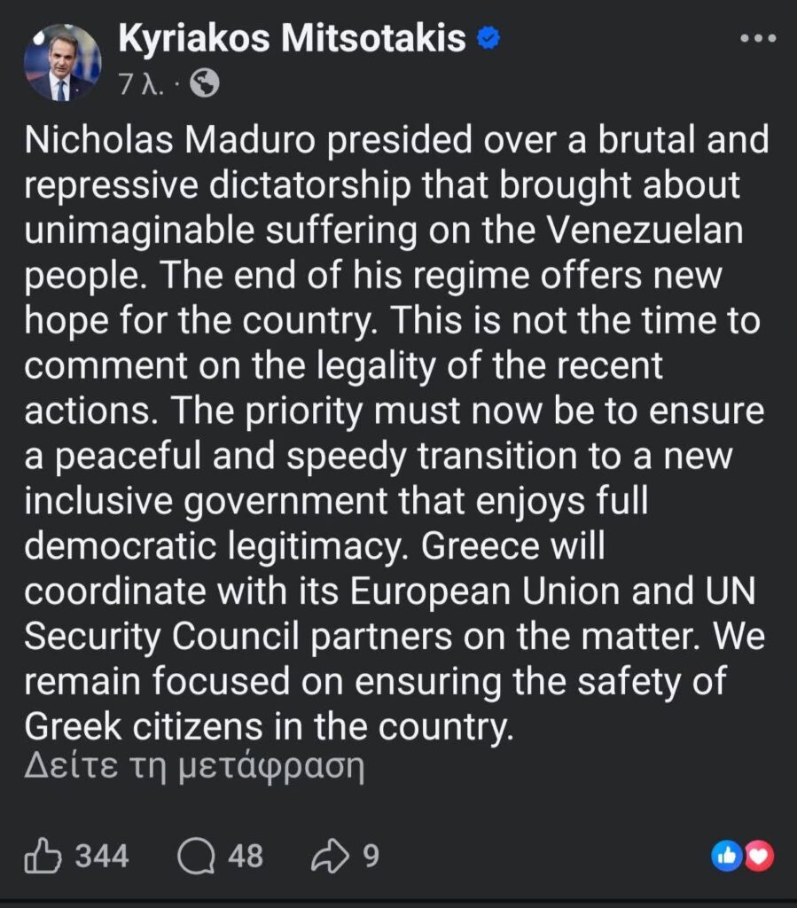
Task: Click the '7 λ.' post timestamp
Action: 140,84
